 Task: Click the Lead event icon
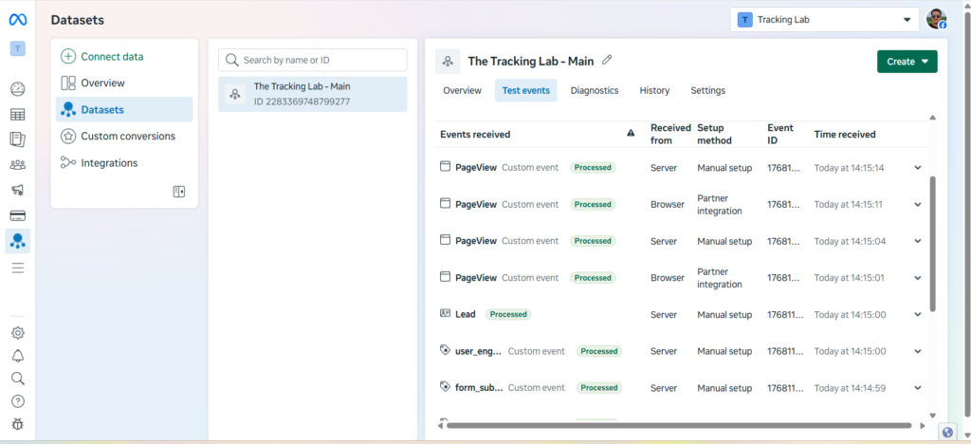click(x=445, y=313)
